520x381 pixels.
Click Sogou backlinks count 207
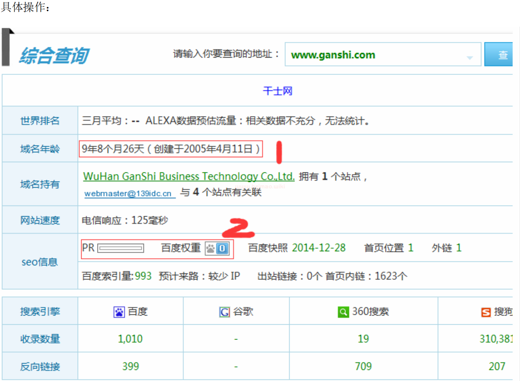(x=496, y=367)
